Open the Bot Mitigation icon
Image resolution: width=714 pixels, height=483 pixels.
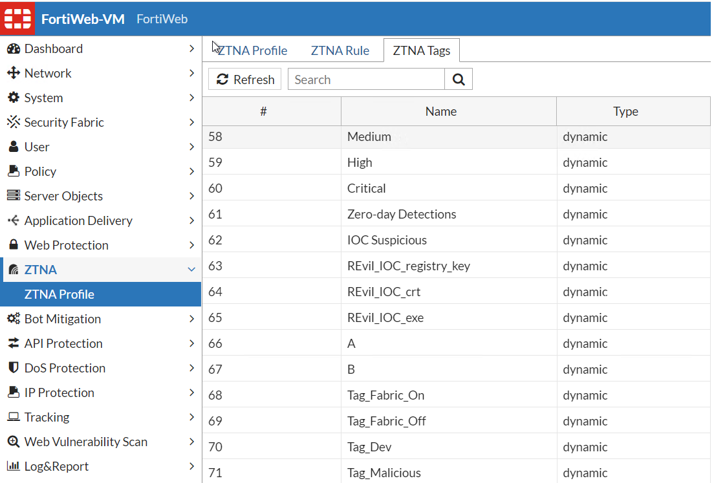click(14, 319)
